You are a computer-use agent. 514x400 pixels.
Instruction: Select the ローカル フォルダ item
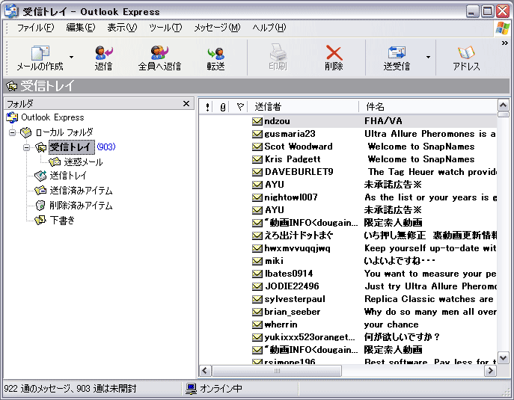tap(64, 132)
